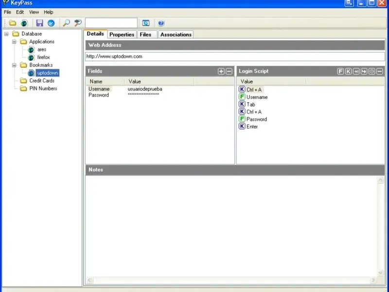Viewport: 389px width, 292px height.
Task: Switch to the Associations tab
Action: click(176, 35)
